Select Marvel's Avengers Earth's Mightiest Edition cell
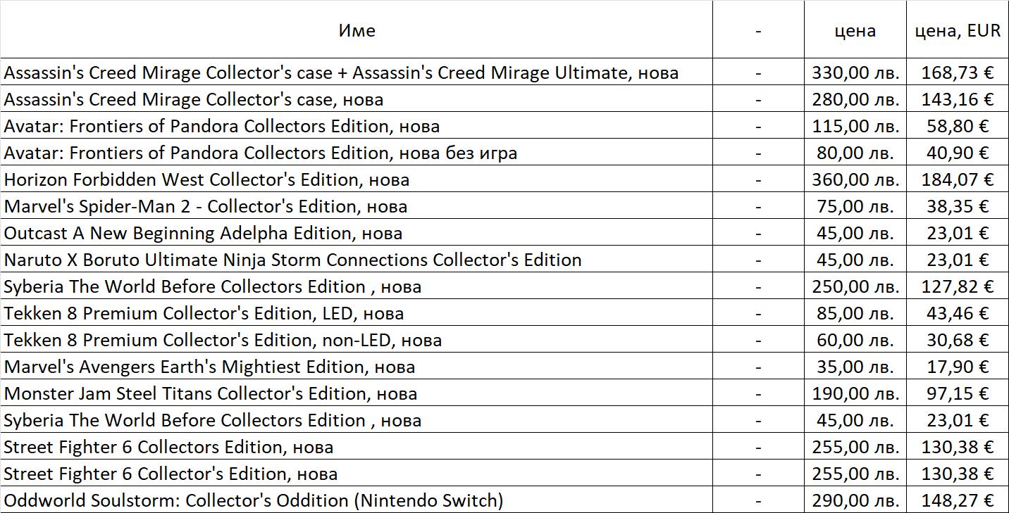The width and height of the screenshot is (1009, 513). point(357,367)
